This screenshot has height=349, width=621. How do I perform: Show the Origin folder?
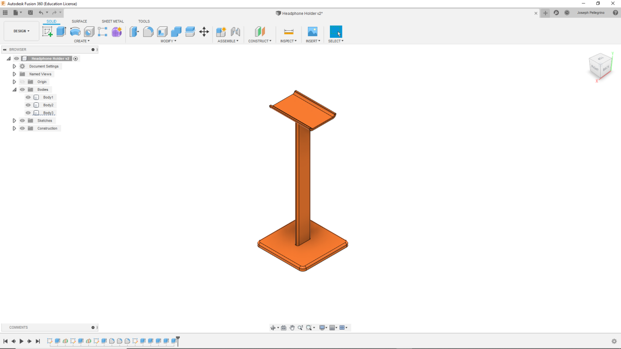[x=22, y=82]
